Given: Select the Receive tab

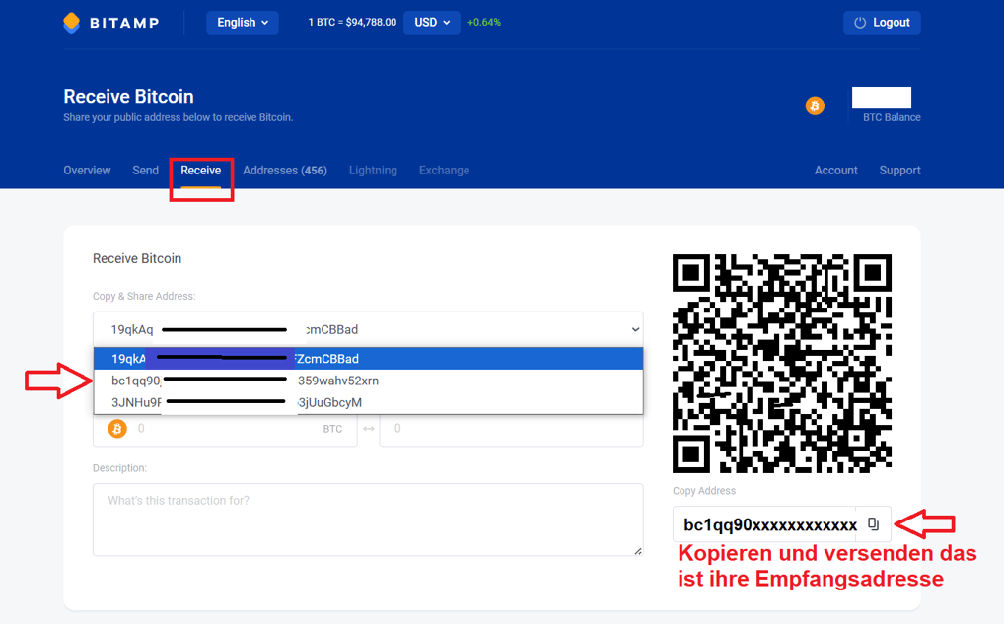Looking at the screenshot, I should tap(200, 171).
